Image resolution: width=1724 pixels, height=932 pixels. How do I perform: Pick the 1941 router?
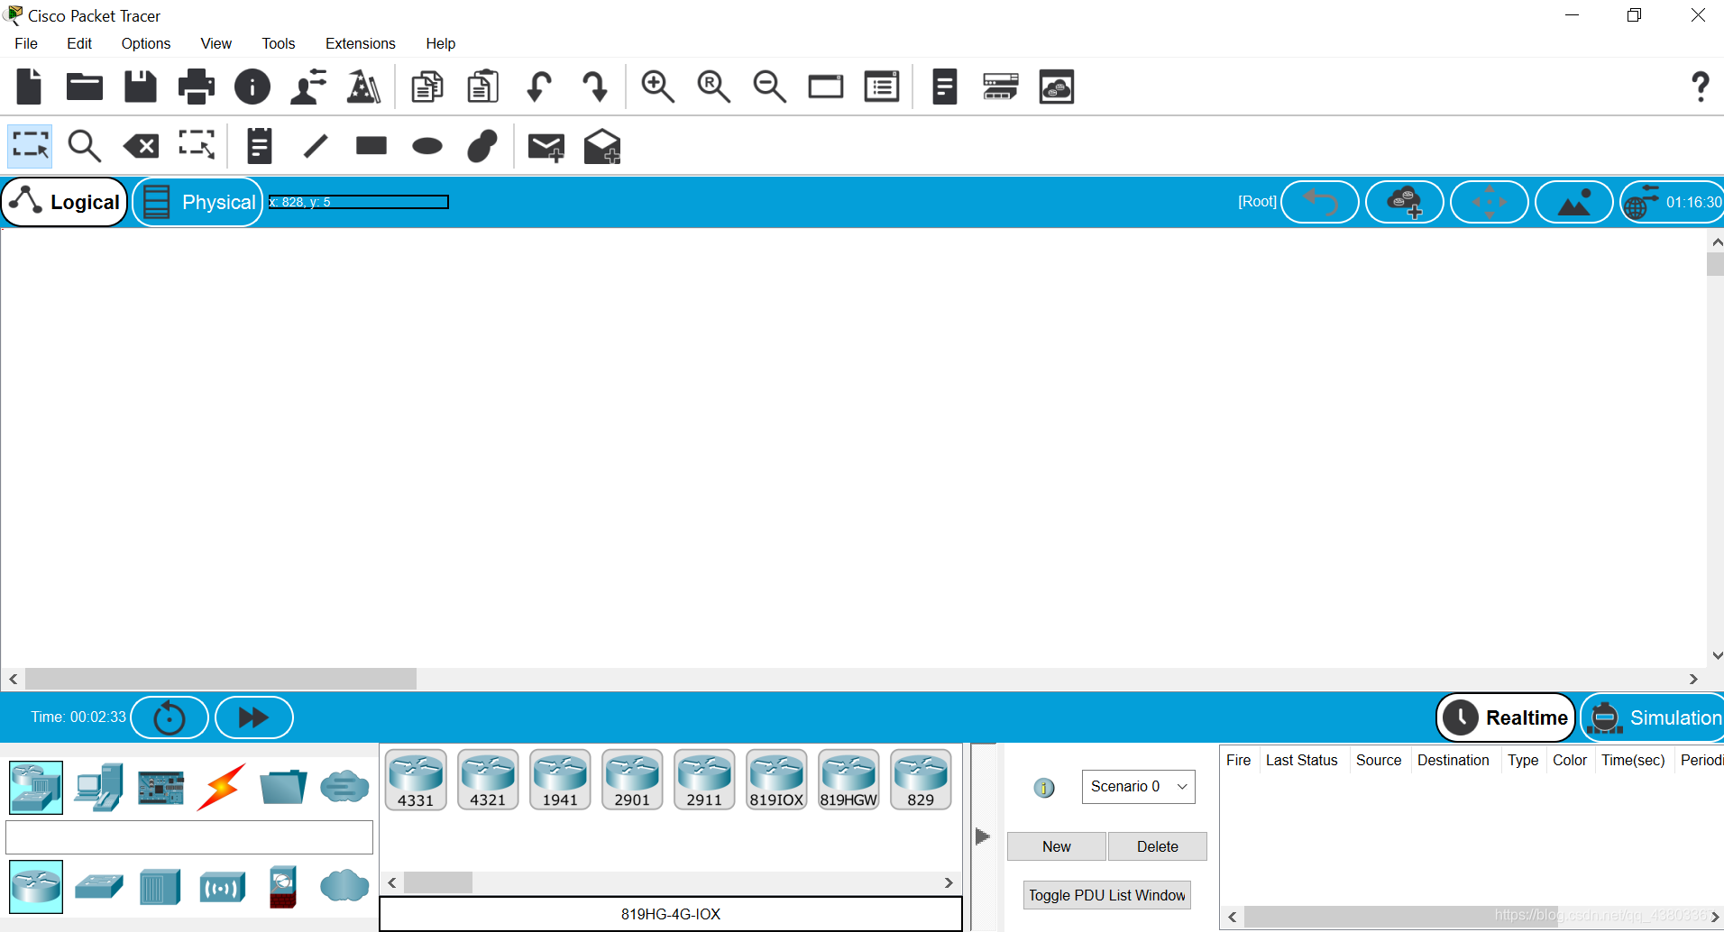560,780
